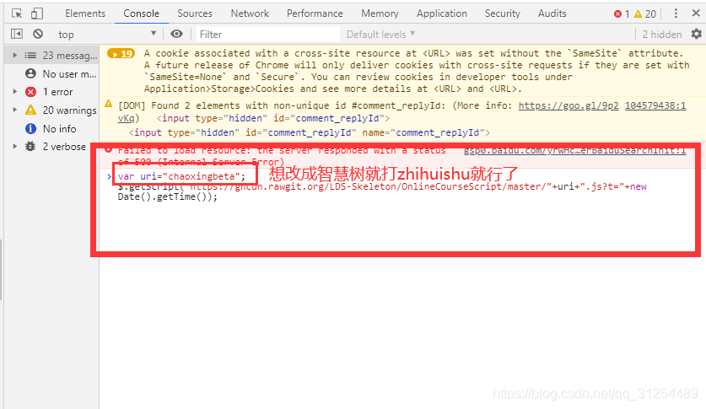
Task: Open console settings gear icon
Action: point(696,34)
